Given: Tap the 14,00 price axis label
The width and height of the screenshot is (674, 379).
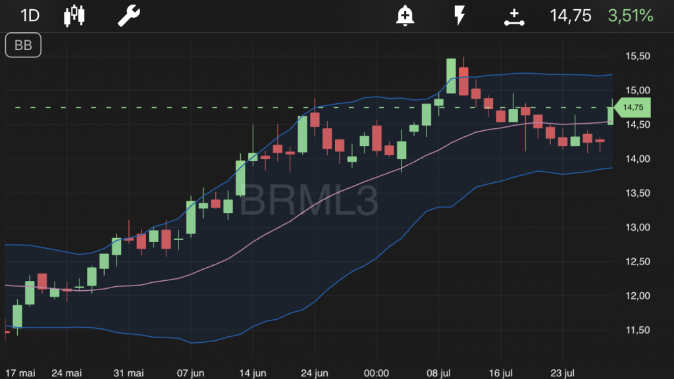Looking at the screenshot, I should point(637,159).
